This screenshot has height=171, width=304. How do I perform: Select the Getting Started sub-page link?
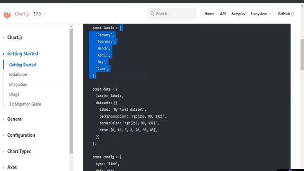click(x=22, y=65)
